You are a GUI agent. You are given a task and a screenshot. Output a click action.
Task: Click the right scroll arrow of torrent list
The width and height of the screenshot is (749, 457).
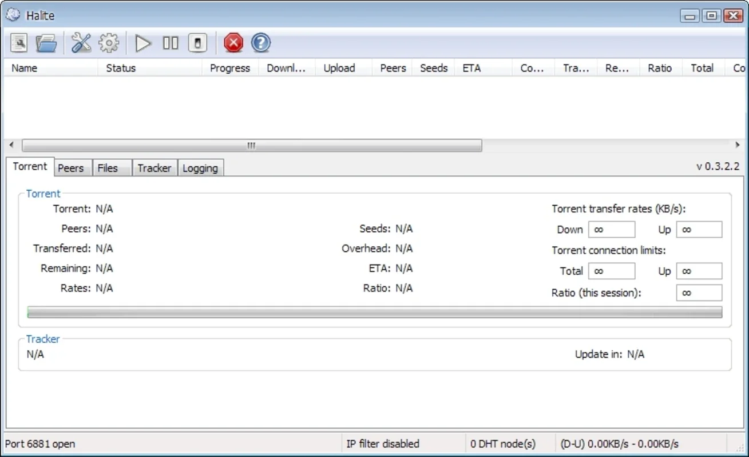pos(738,146)
